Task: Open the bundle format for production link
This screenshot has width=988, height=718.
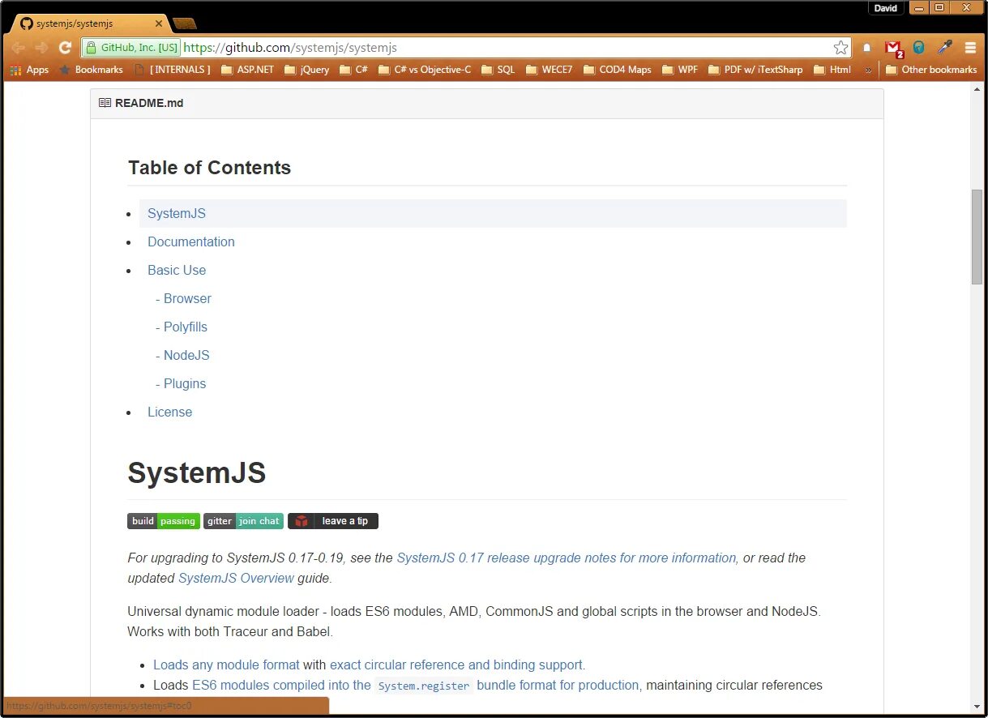Action: click(558, 686)
